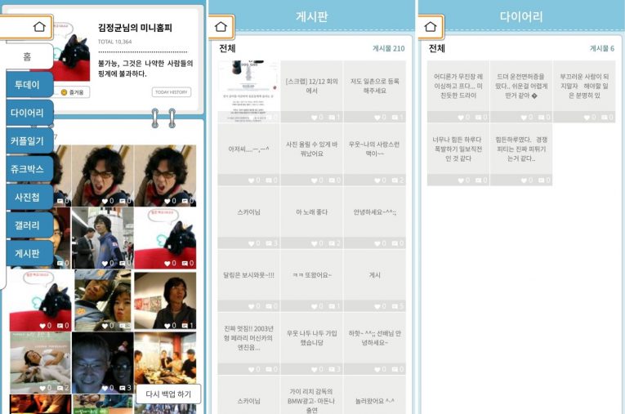This screenshot has width=625, height=414.
Task: Open post '하핫~ ^^;; 선배님 안녕하세요~'
Action: click(x=375, y=343)
